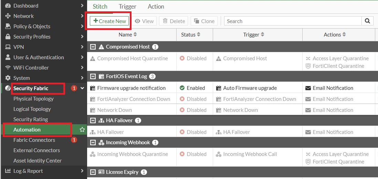Click the HA Failover group header icon

102,120
